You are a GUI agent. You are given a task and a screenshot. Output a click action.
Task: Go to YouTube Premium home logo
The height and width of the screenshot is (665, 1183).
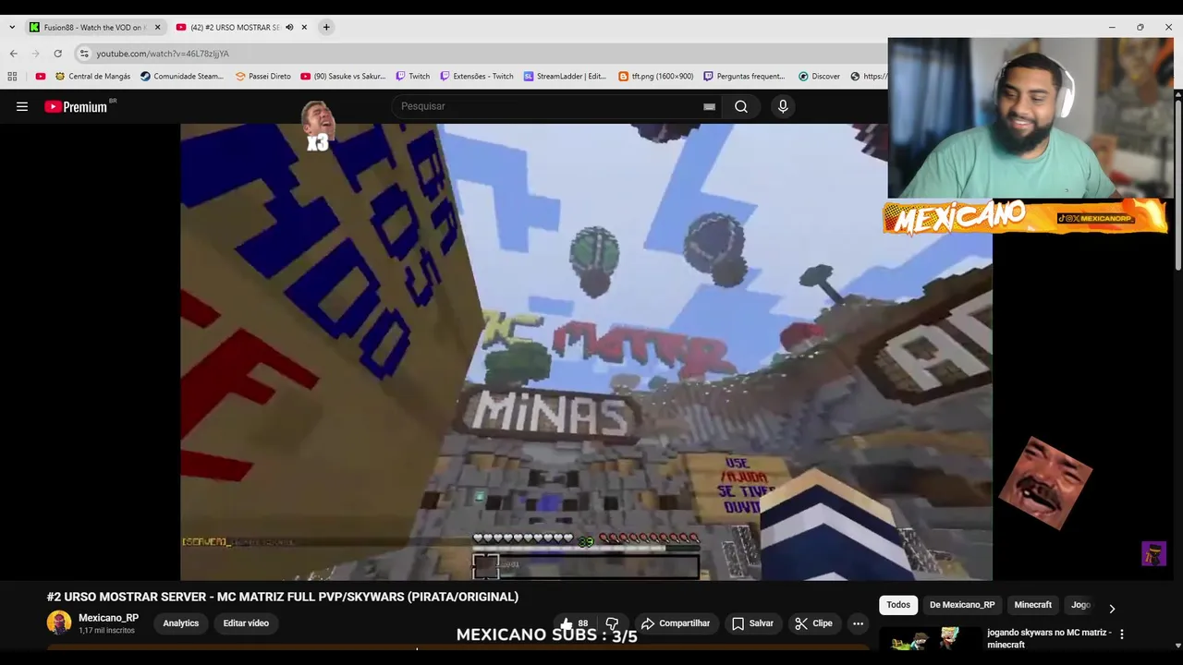tap(78, 106)
